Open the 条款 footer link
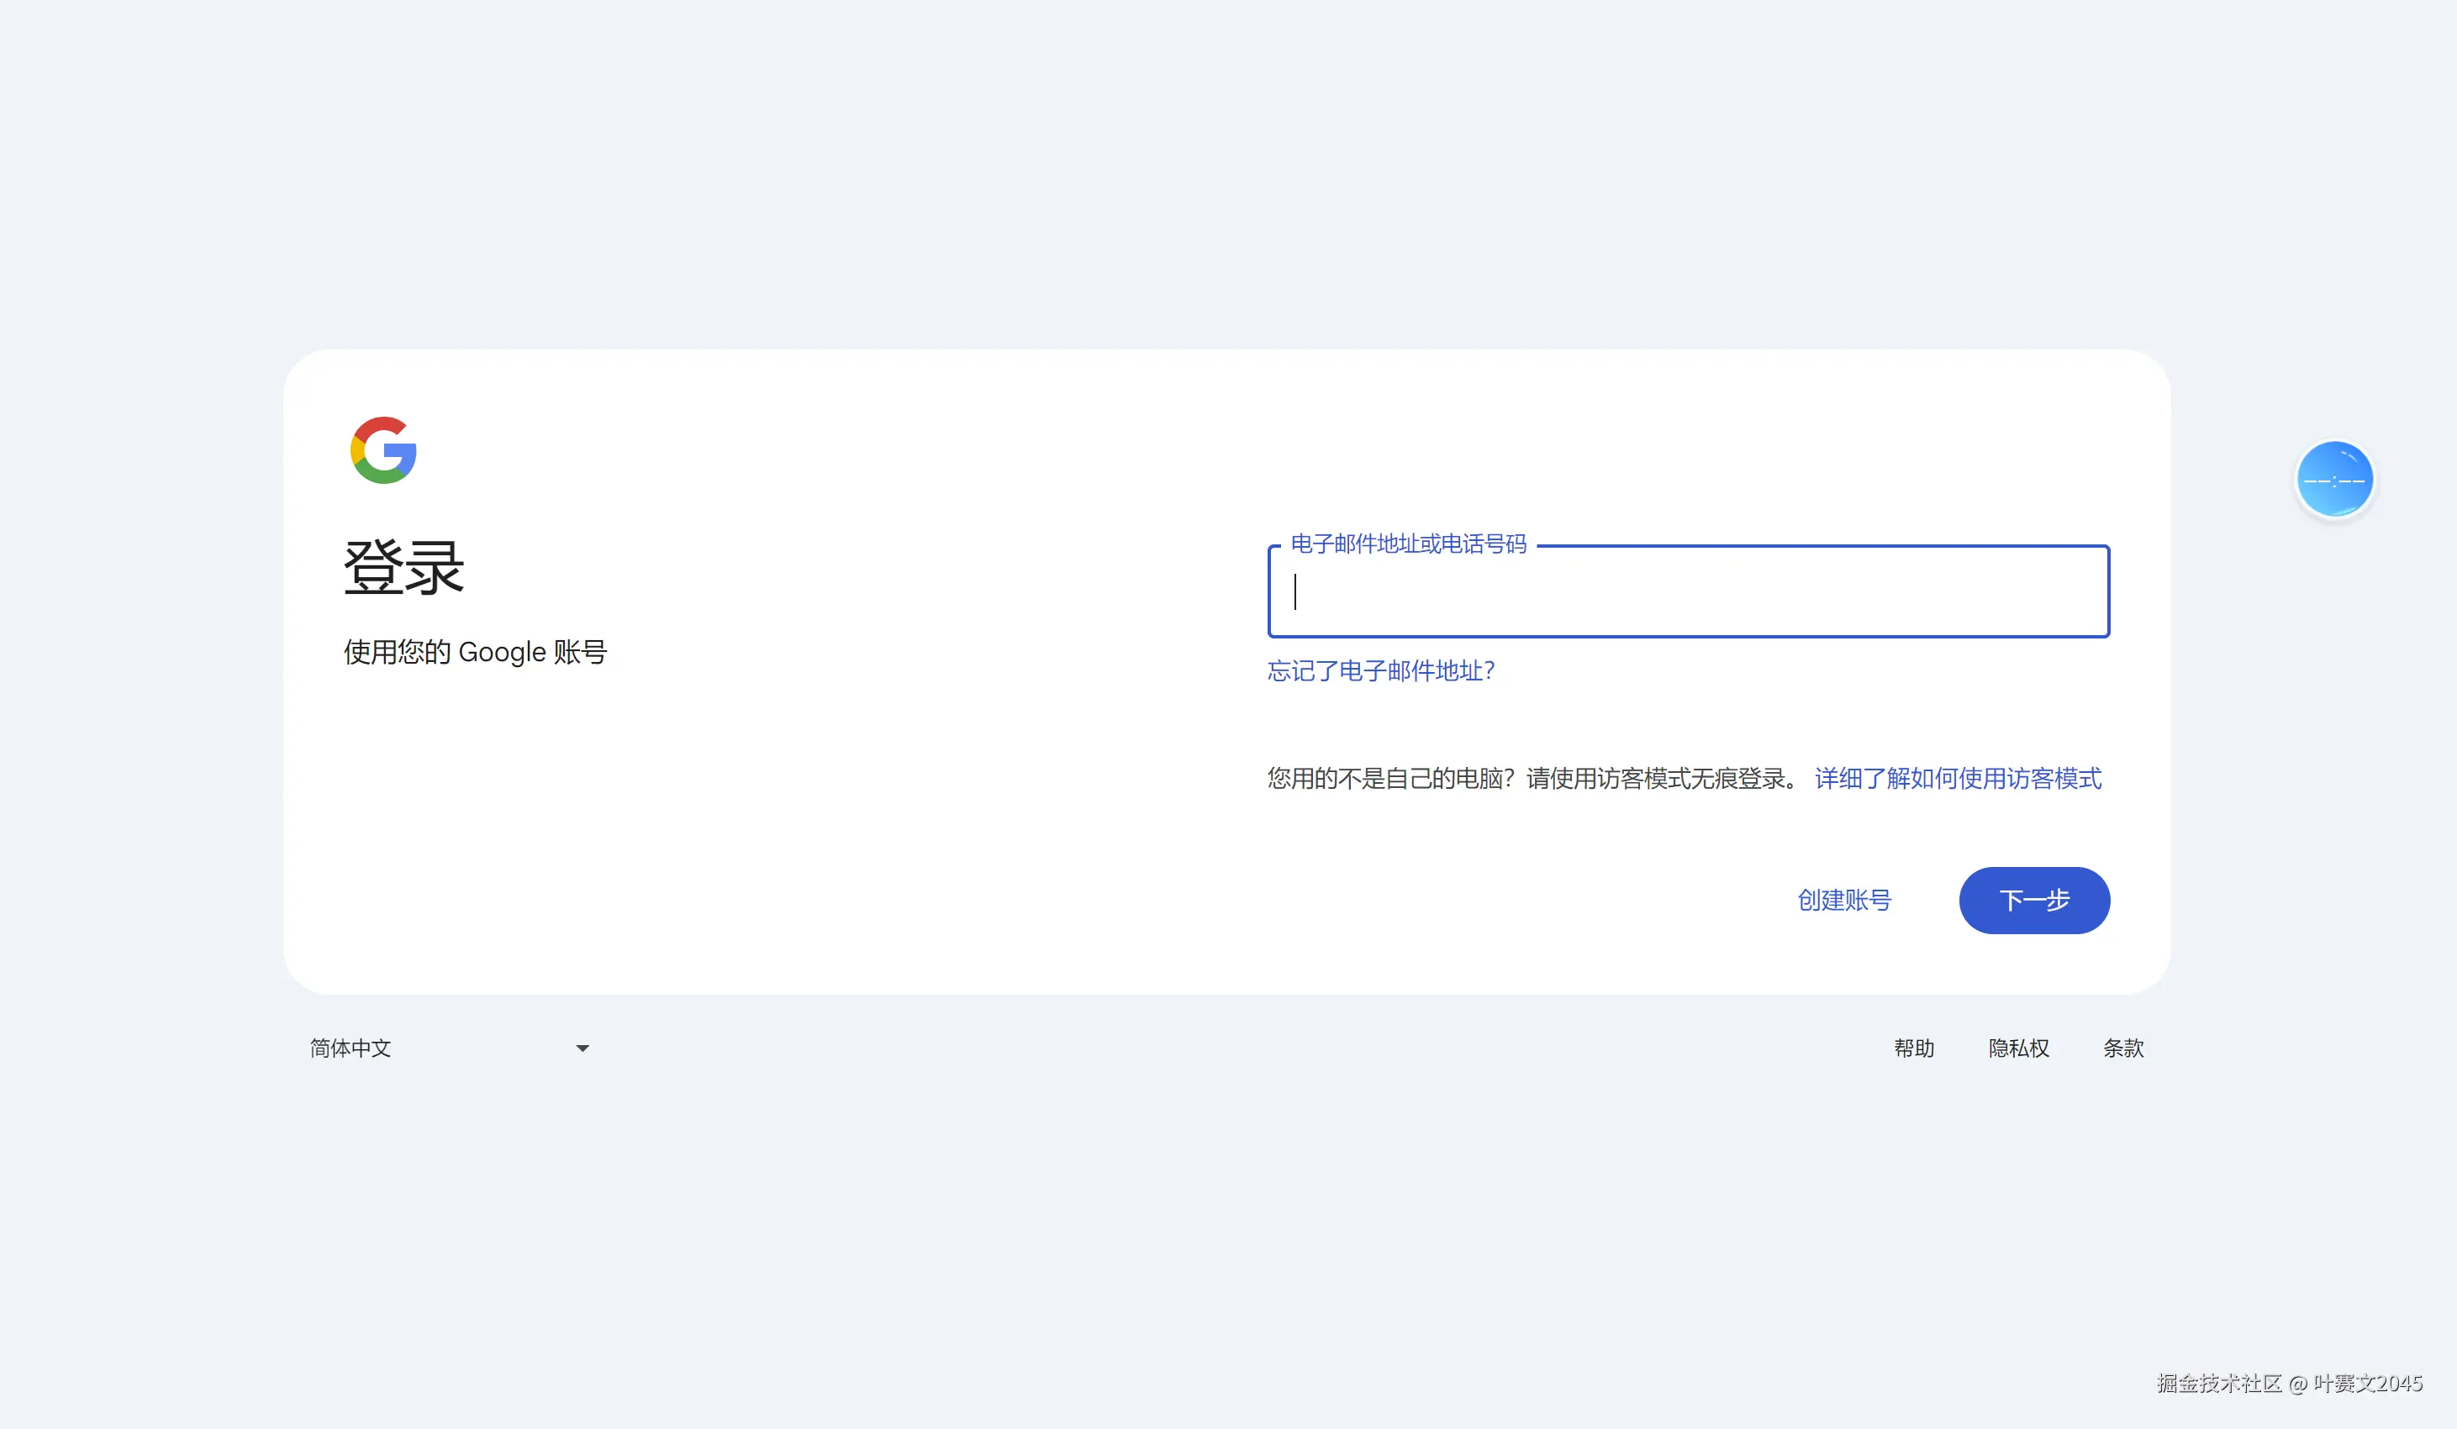Screen dimensions: 2457x1429 pos(2122,1048)
